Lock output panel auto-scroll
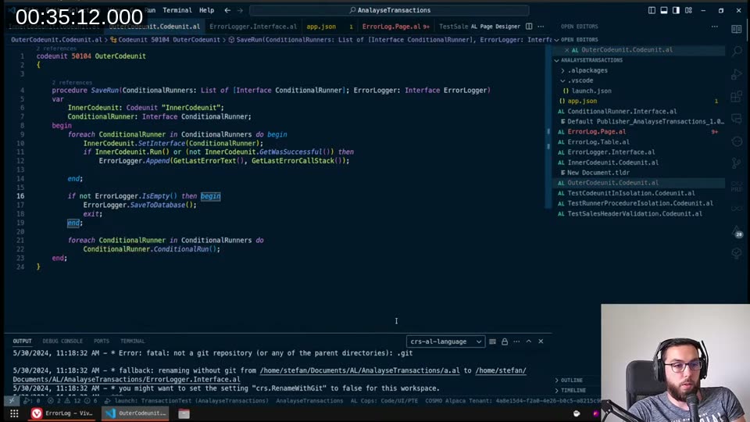750x422 pixels. 505,342
